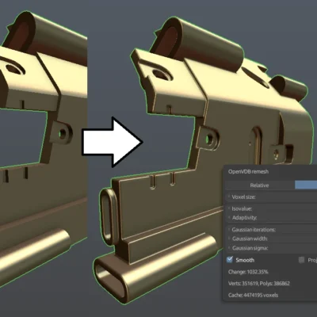Click the Voxel size value field
Screen dimensions: 317x317
coord(271,197)
